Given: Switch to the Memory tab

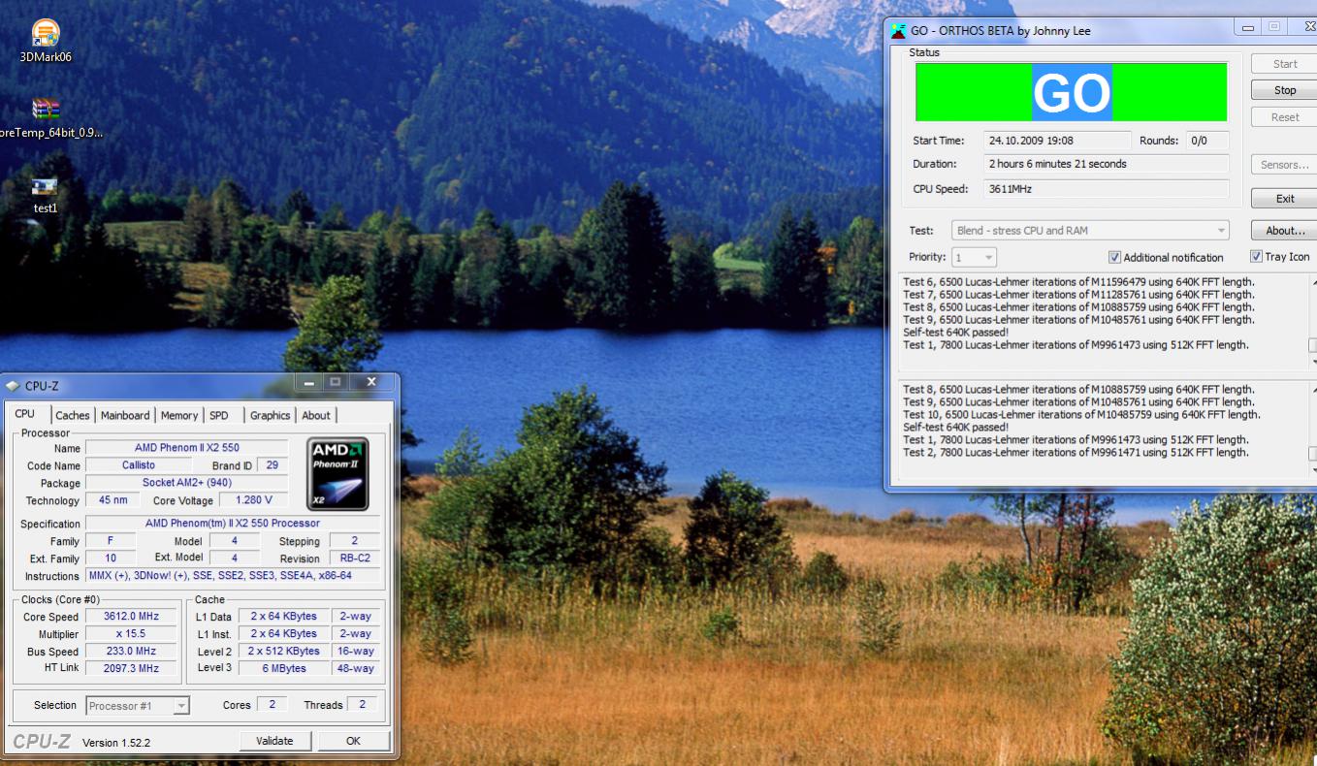Looking at the screenshot, I should point(179,415).
